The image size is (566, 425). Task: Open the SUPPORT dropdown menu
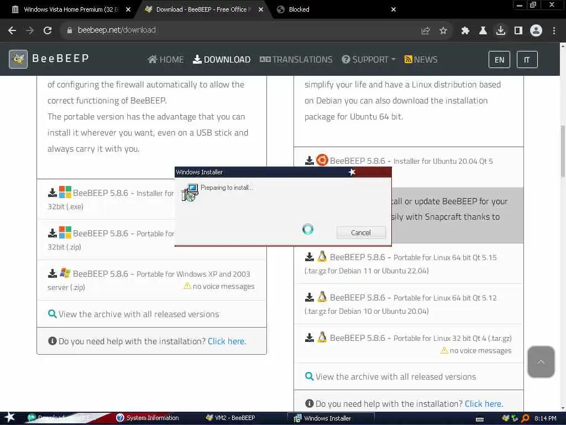click(x=369, y=59)
